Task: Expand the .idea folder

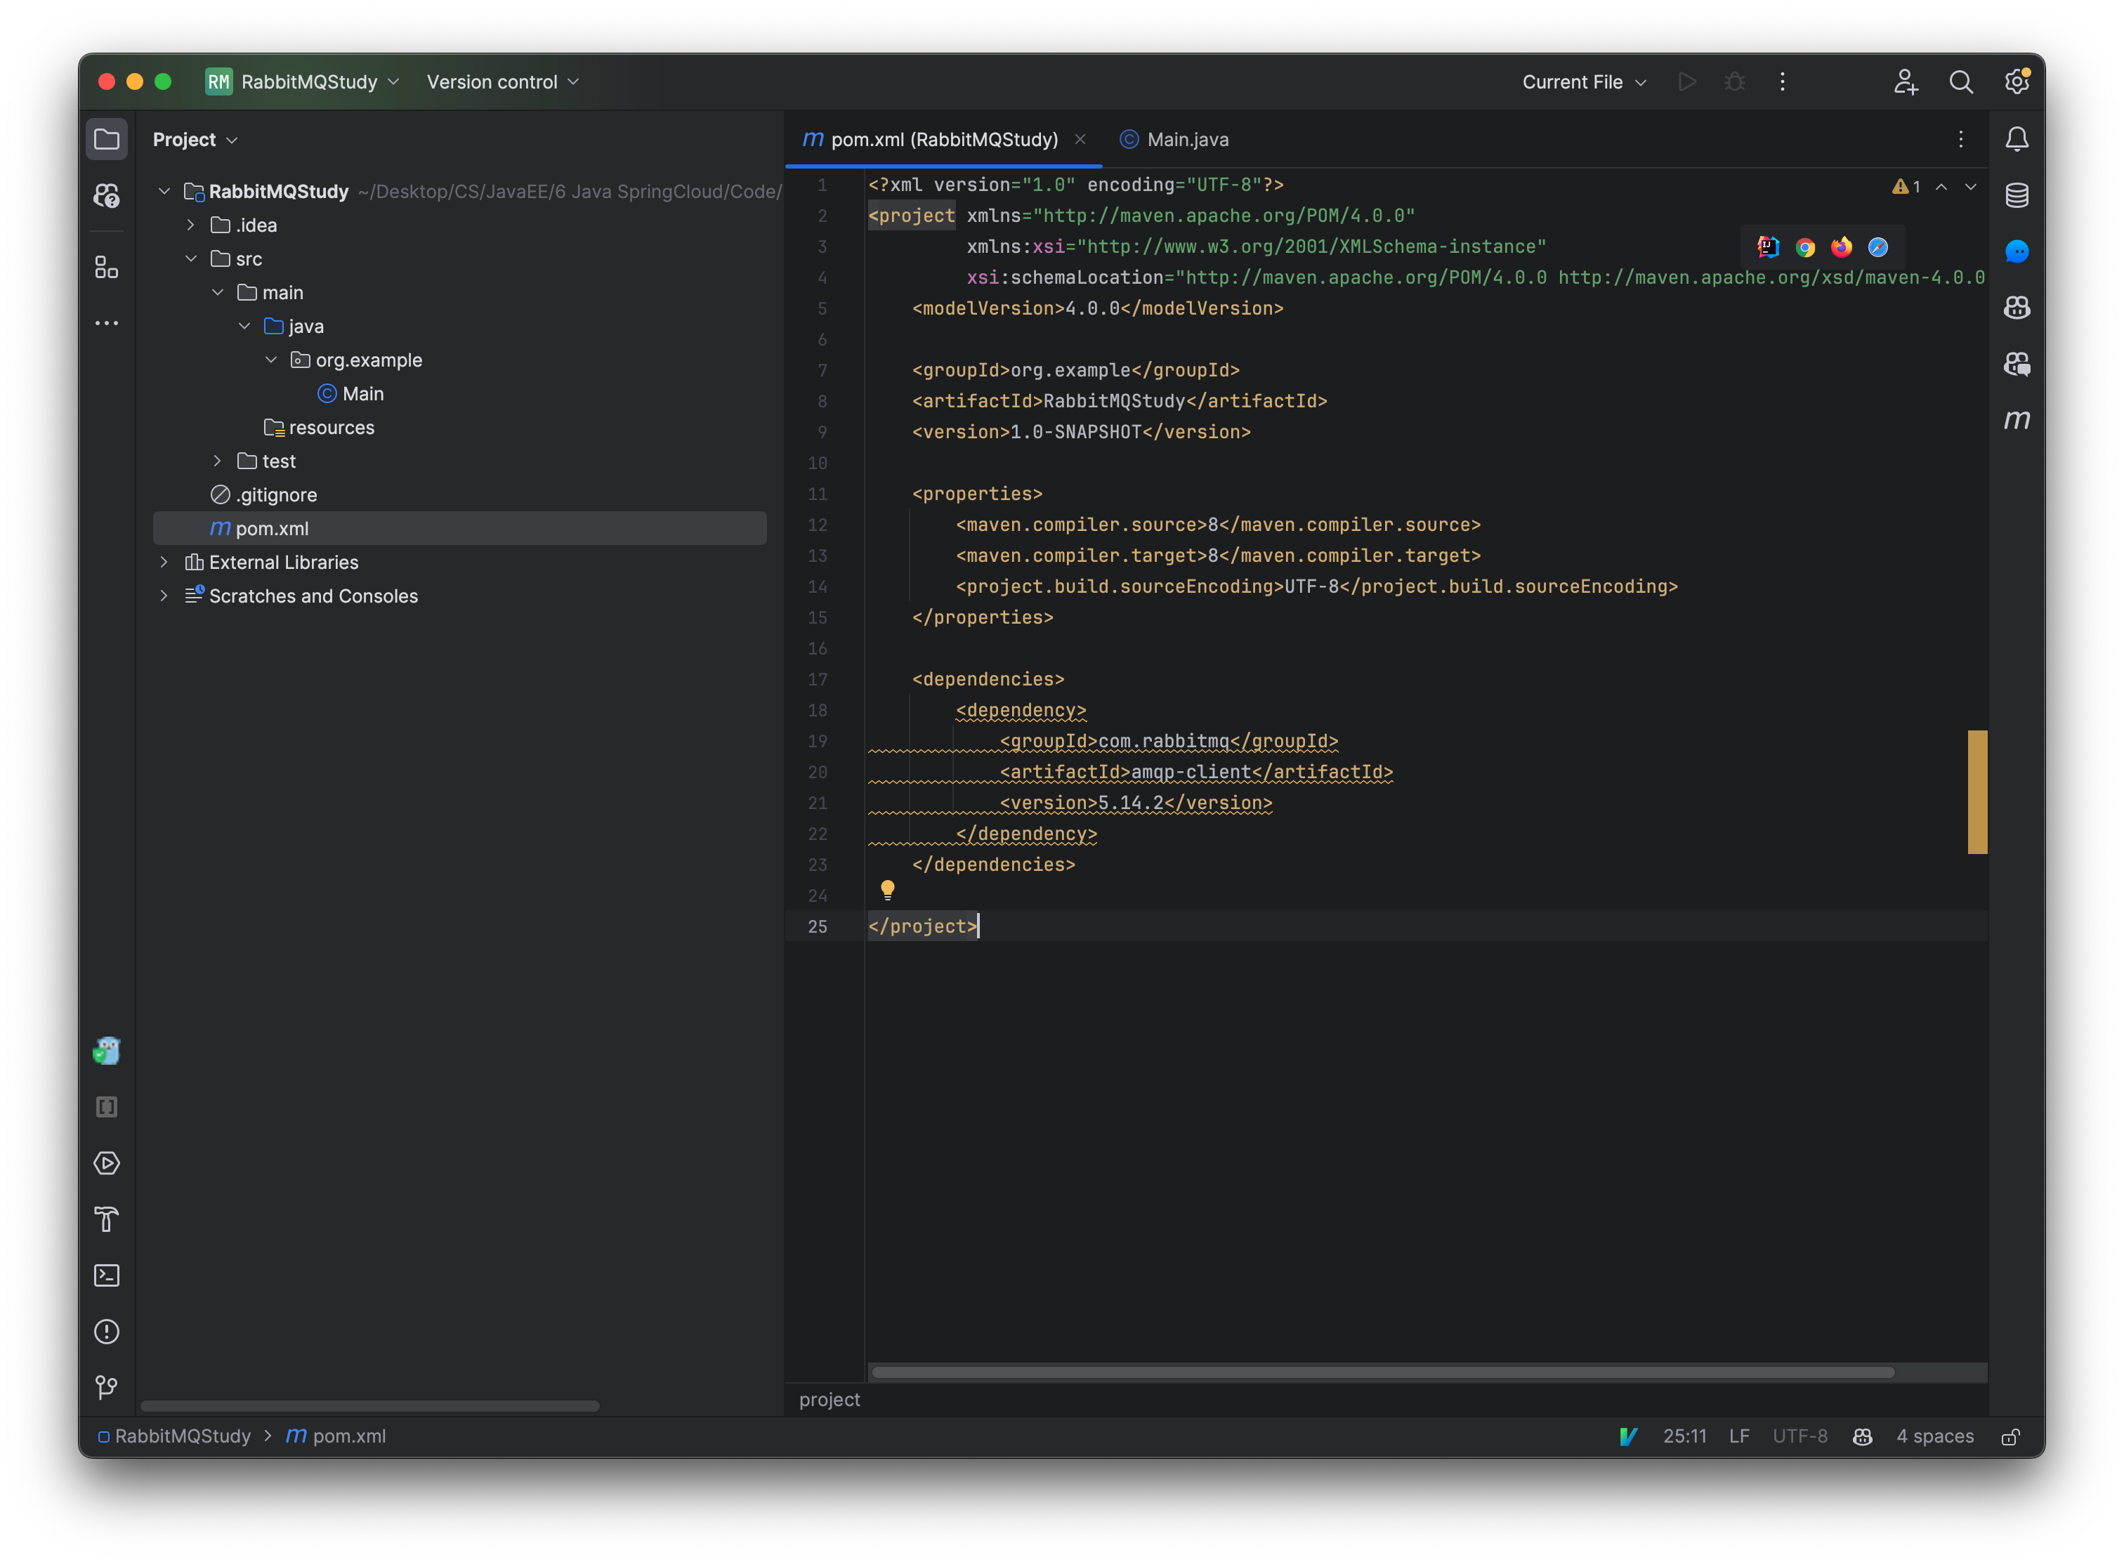Action: coord(191,225)
